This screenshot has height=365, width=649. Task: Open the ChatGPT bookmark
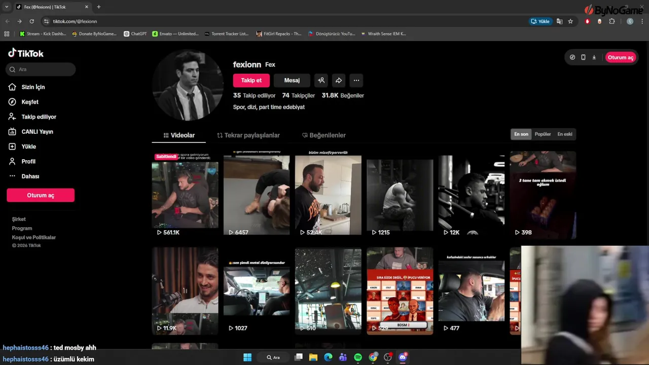[x=135, y=34]
